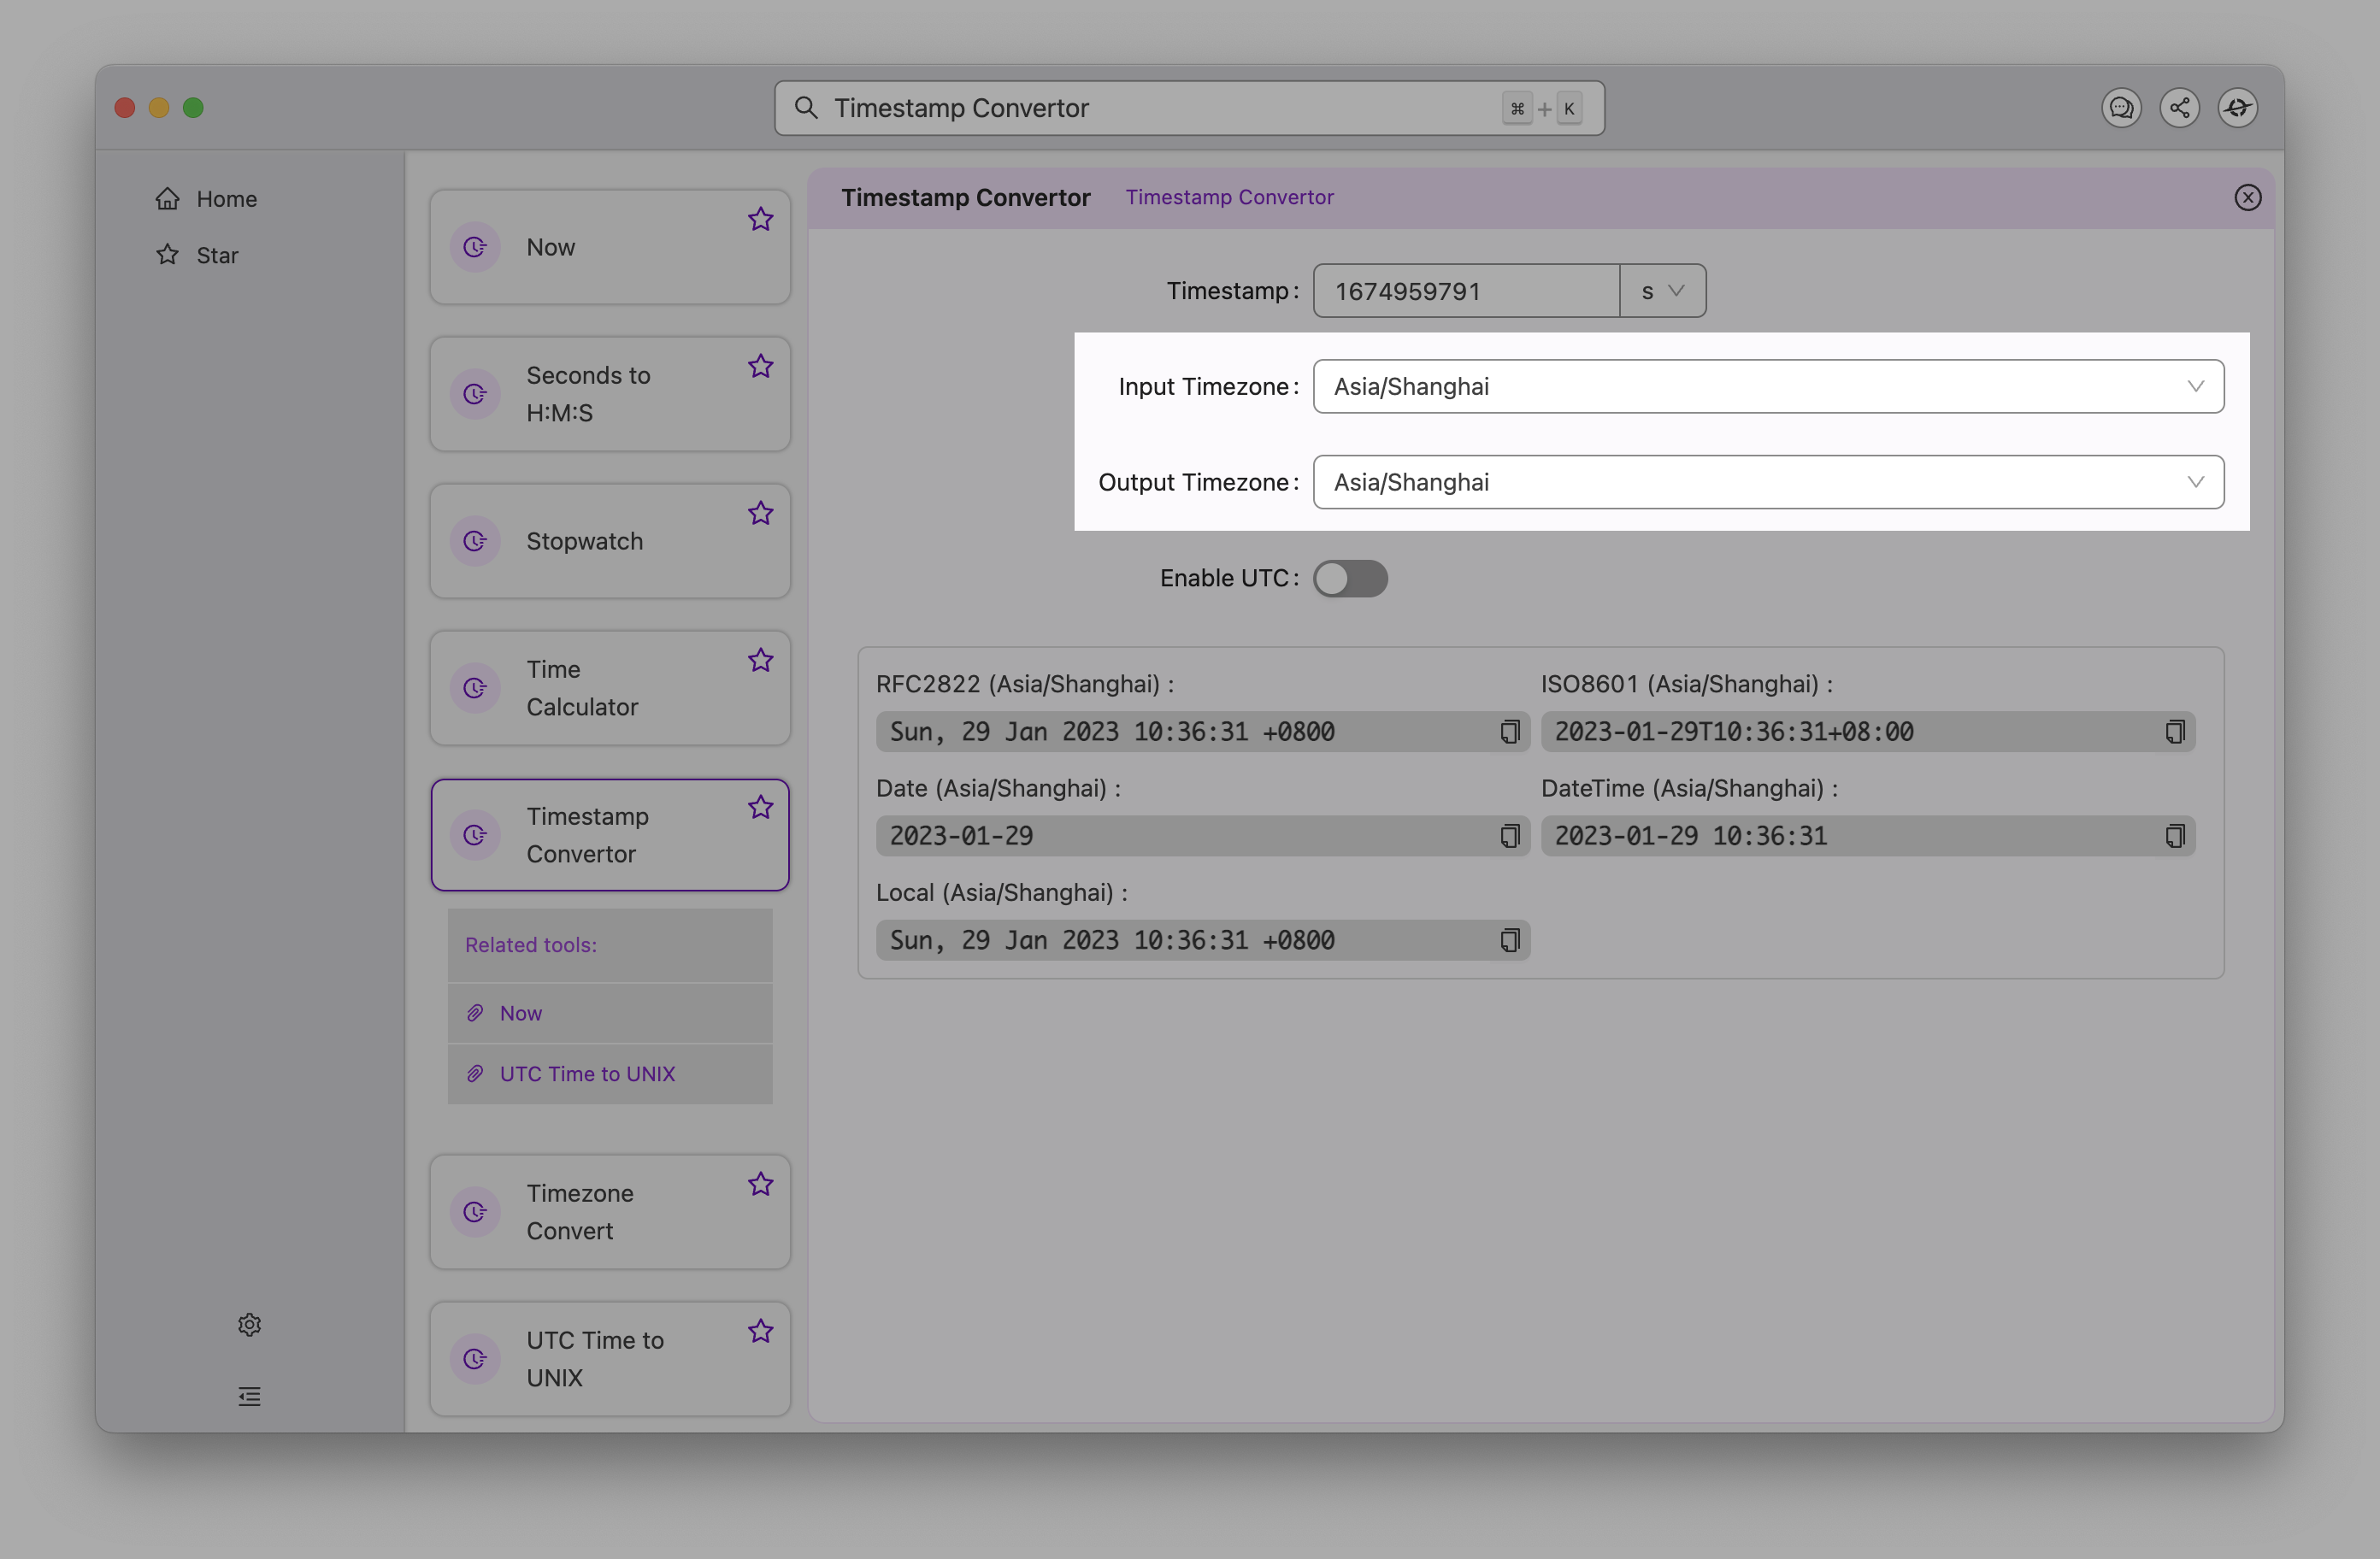Click the clock icon on Stopwatch card

[475, 541]
